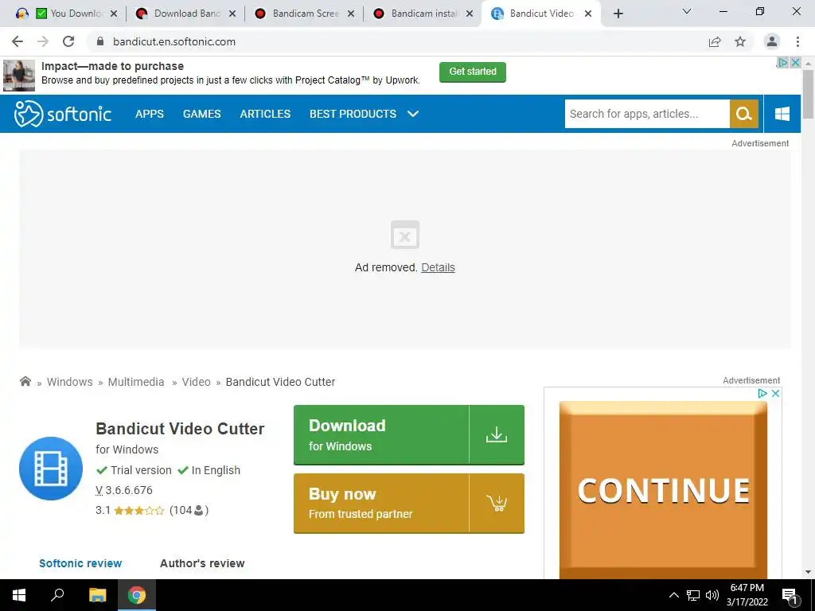Go back using browser back arrow
The width and height of the screenshot is (815, 611).
[18, 41]
